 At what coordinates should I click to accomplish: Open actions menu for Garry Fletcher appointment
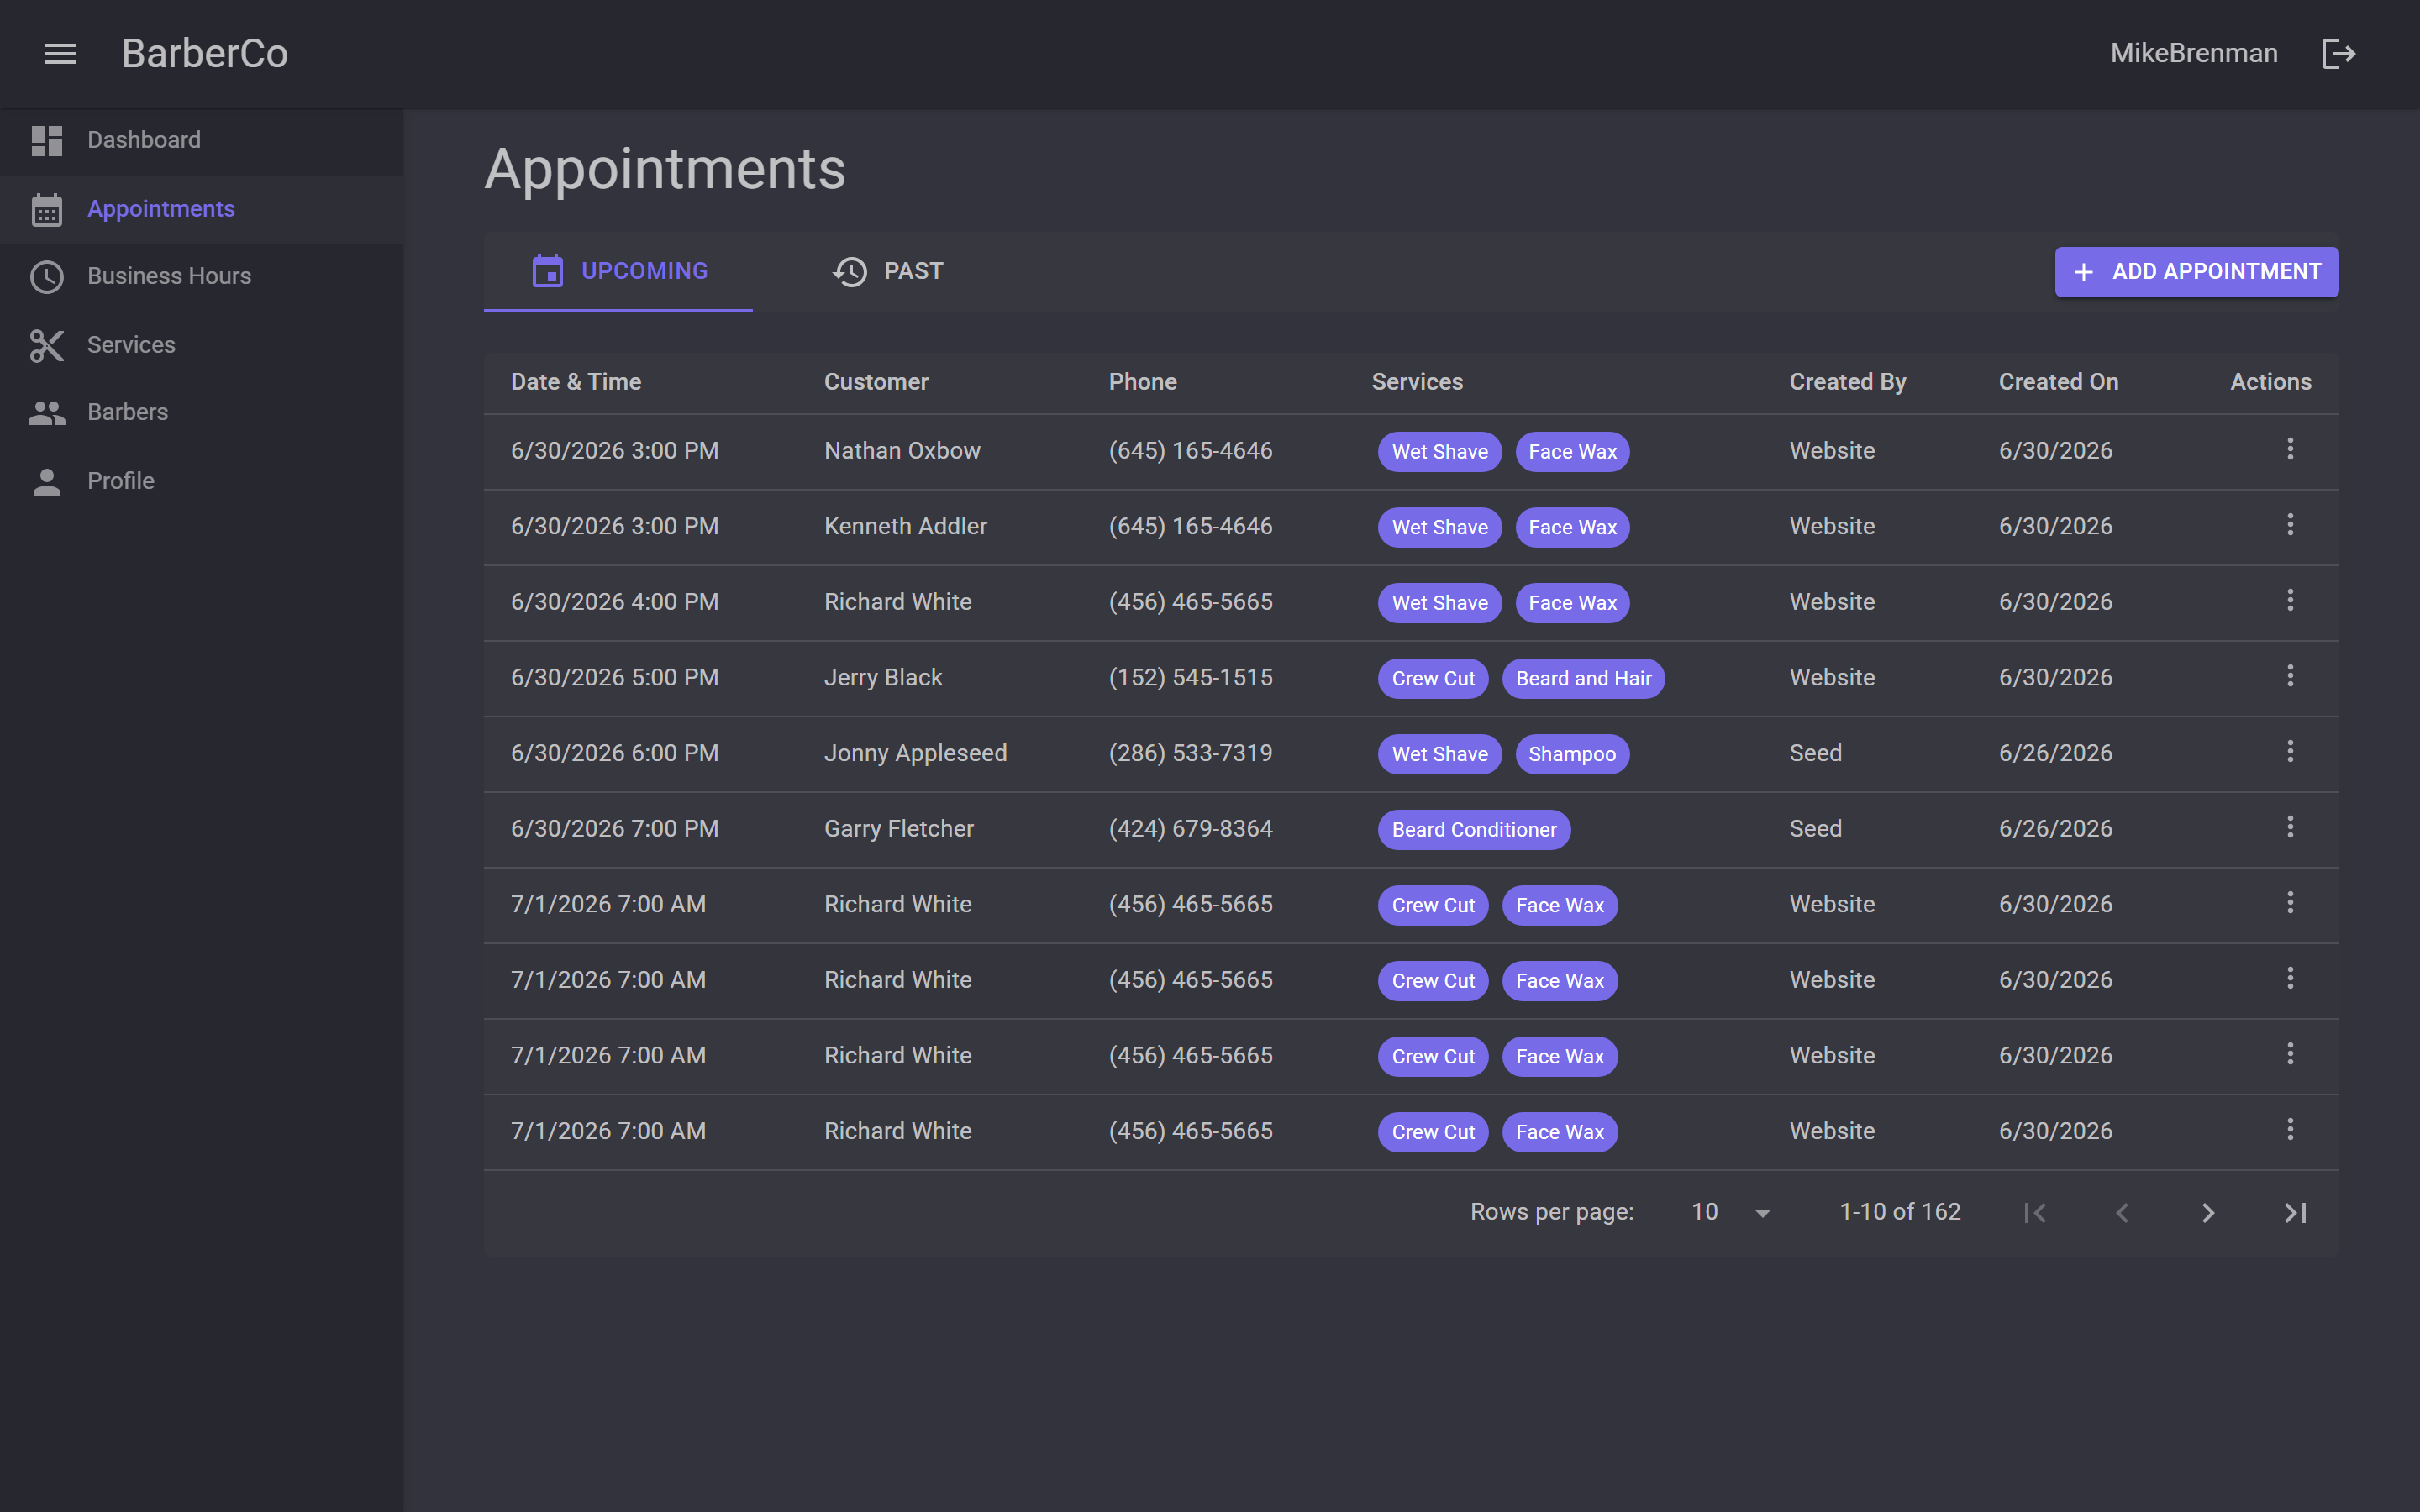click(x=2290, y=827)
